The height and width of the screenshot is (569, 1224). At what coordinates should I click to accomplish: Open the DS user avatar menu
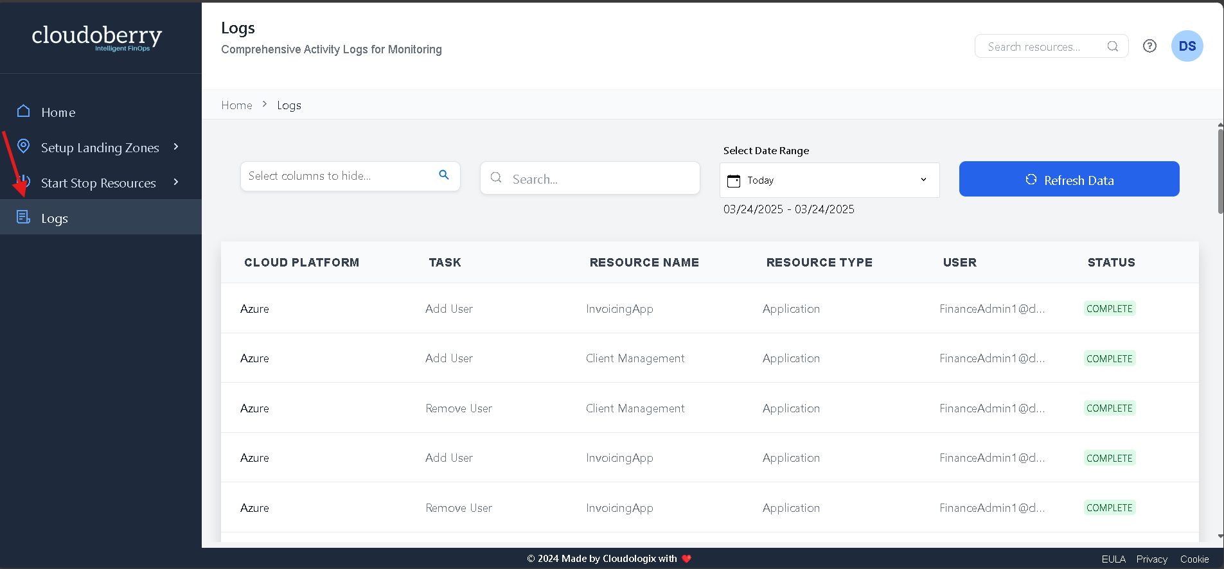tap(1187, 46)
